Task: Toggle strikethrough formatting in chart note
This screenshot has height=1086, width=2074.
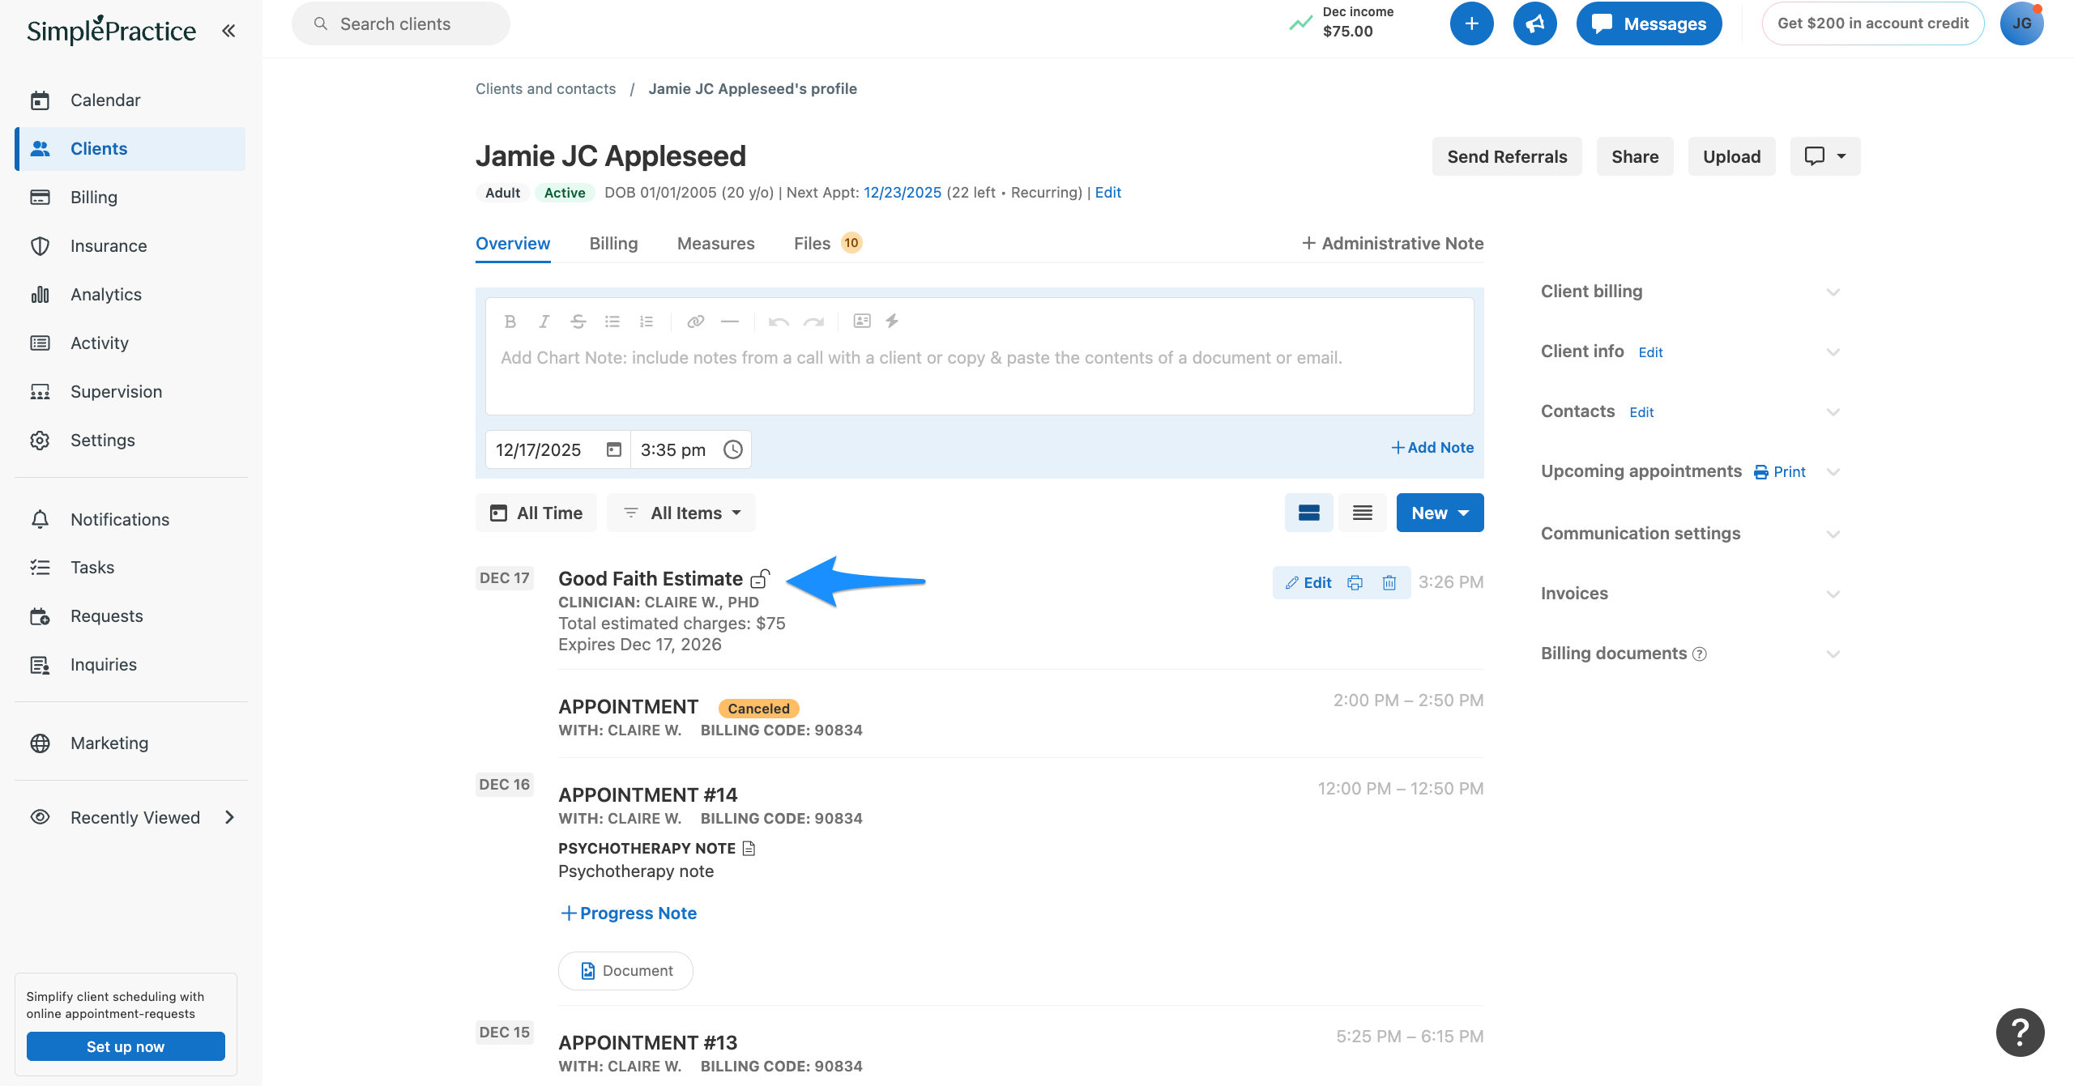Action: (x=578, y=322)
